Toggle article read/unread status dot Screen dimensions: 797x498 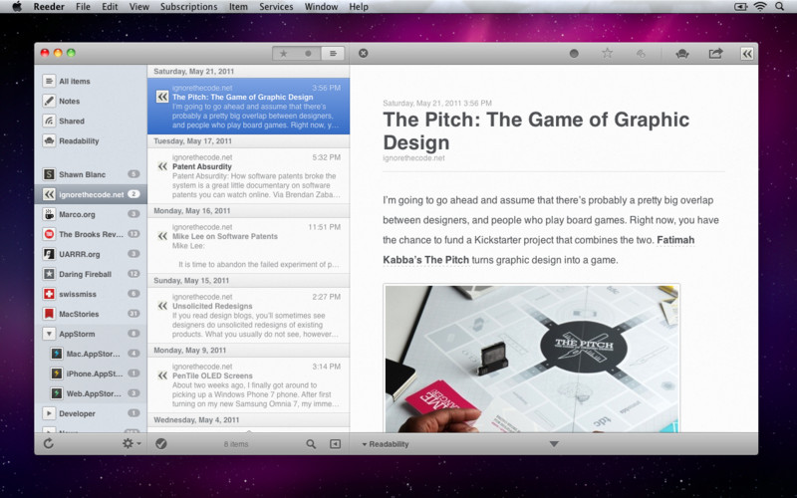click(574, 54)
